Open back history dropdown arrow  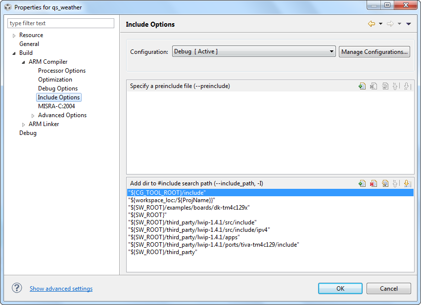pos(380,24)
